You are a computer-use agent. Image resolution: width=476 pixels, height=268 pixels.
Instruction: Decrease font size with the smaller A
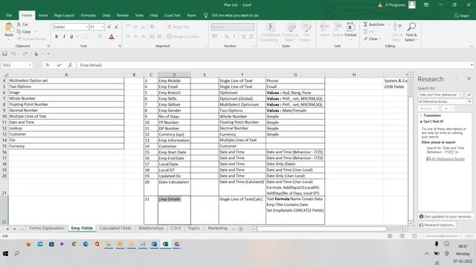[x=116, y=27]
